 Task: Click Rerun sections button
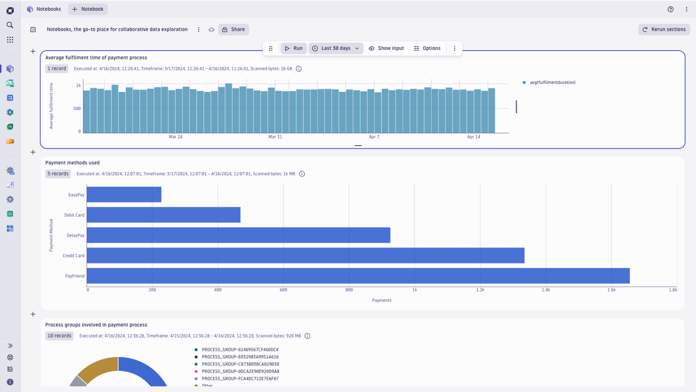click(664, 30)
